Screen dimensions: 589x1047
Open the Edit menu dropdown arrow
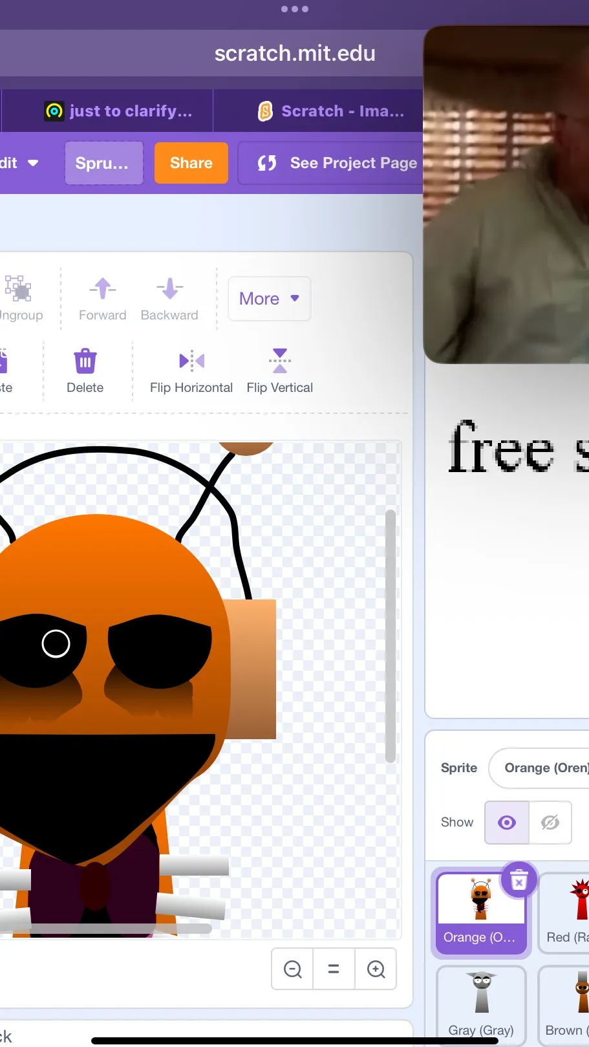[33, 163]
